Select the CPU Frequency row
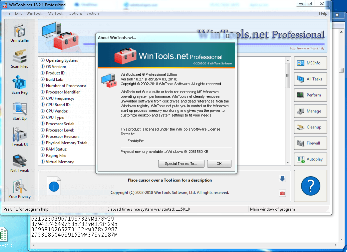 coord(57,98)
